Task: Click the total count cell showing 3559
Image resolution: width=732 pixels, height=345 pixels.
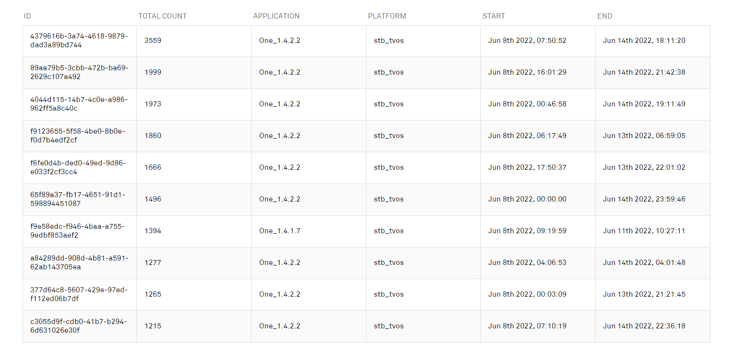Action: point(153,41)
